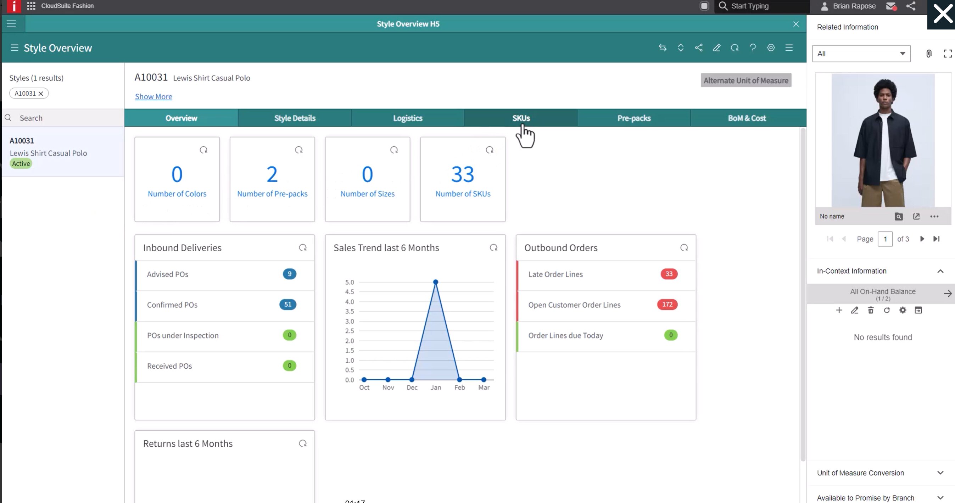Open the All filter dropdown

click(x=861, y=54)
